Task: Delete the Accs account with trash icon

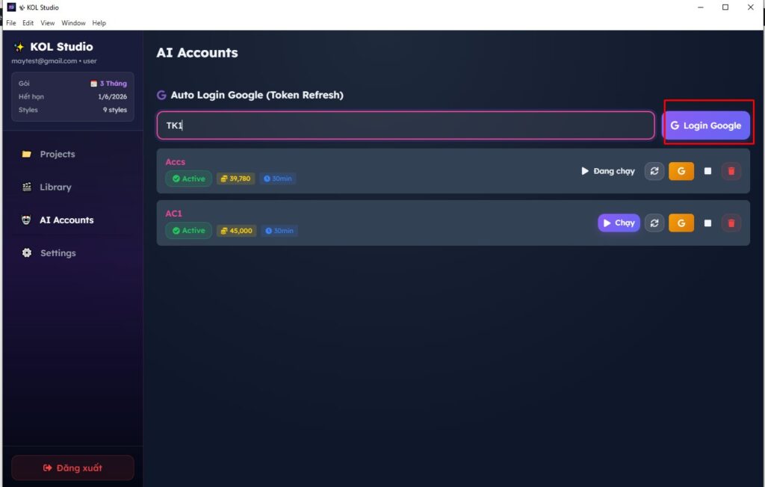Action: point(731,171)
